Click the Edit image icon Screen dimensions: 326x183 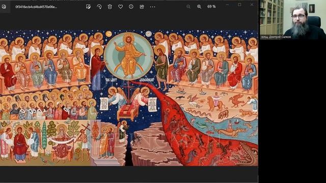pyautogui.click(x=88, y=7)
